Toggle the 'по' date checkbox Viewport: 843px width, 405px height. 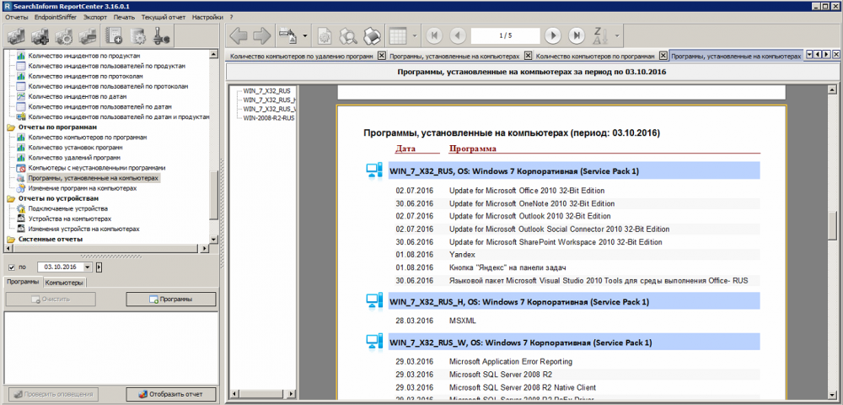click(11, 267)
